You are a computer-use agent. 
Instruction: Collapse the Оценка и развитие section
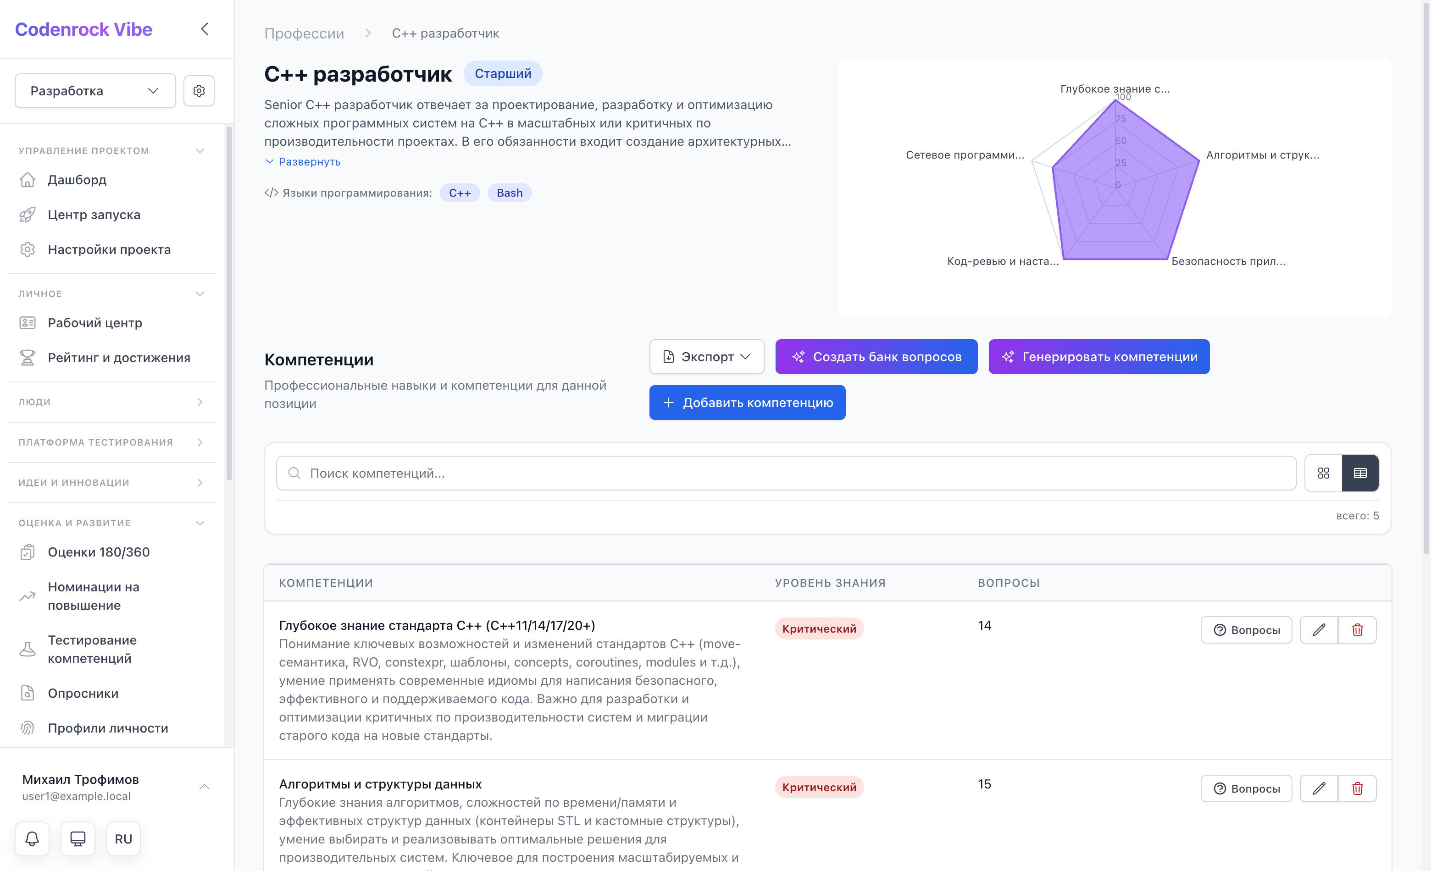point(200,523)
